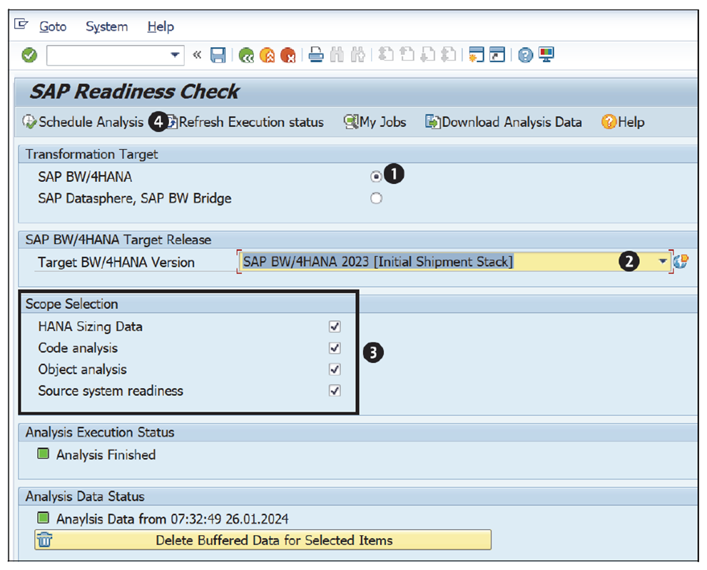Expand the command field dropdown arrow
707x570 pixels.
click(173, 55)
